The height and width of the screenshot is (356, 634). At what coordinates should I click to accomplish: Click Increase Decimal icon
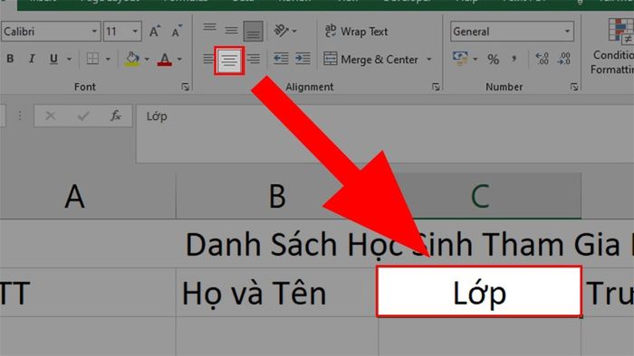point(542,59)
